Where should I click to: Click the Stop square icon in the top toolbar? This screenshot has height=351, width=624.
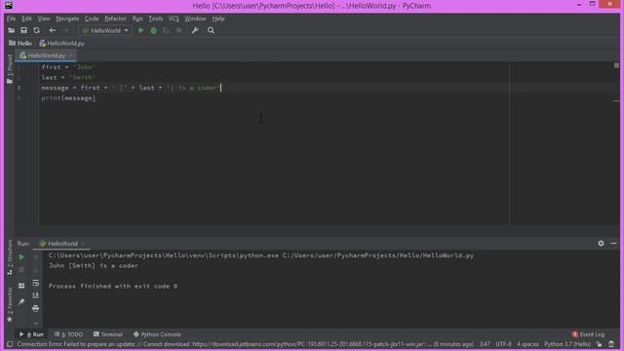[179, 30]
